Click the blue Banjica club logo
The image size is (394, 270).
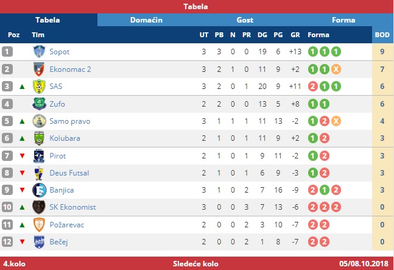[39, 190]
